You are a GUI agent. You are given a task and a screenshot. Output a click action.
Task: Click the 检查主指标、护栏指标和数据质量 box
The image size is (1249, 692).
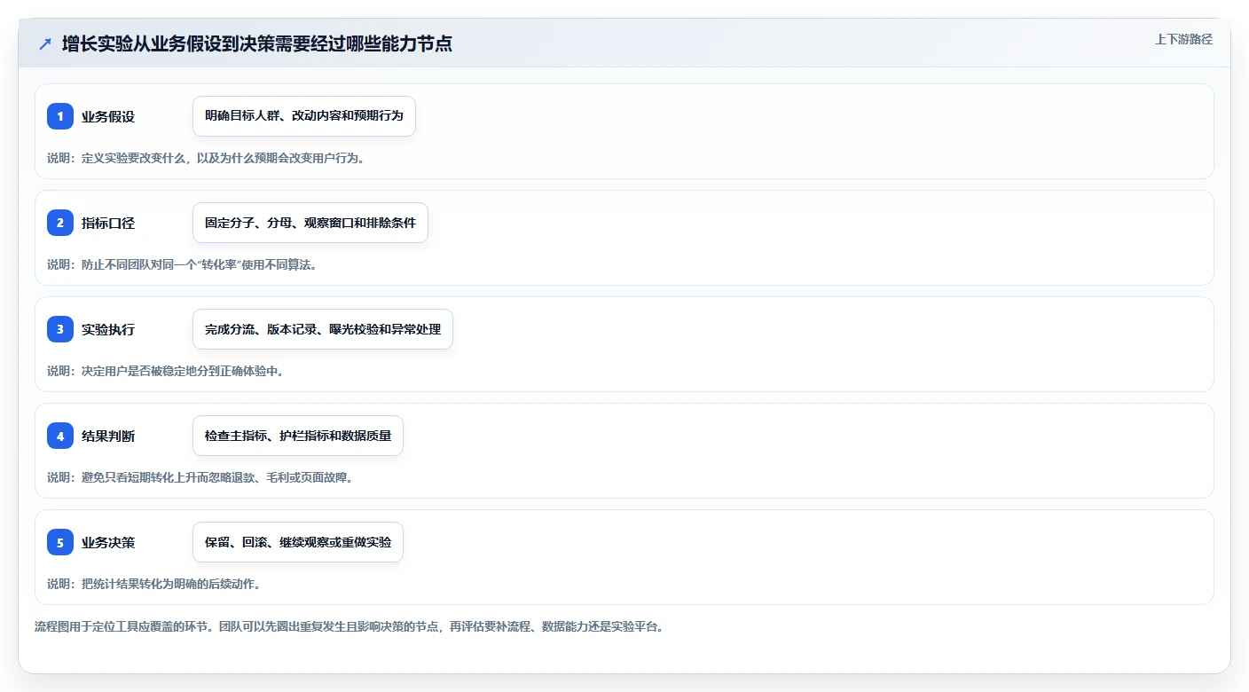pyautogui.click(x=298, y=436)
